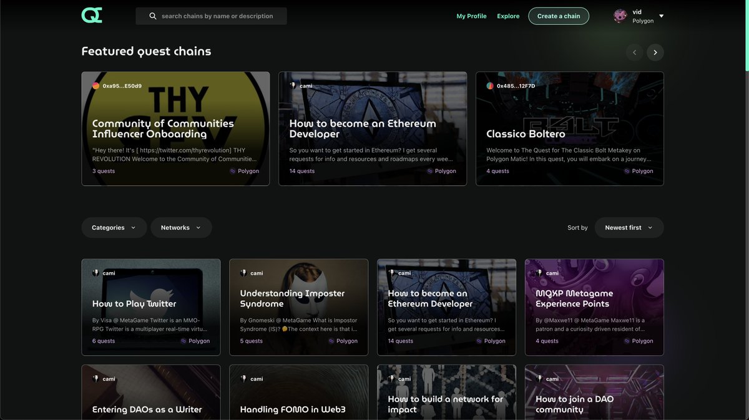
Task: Open Handling FOMO in Web3 chain
Action: pos(298,393)
